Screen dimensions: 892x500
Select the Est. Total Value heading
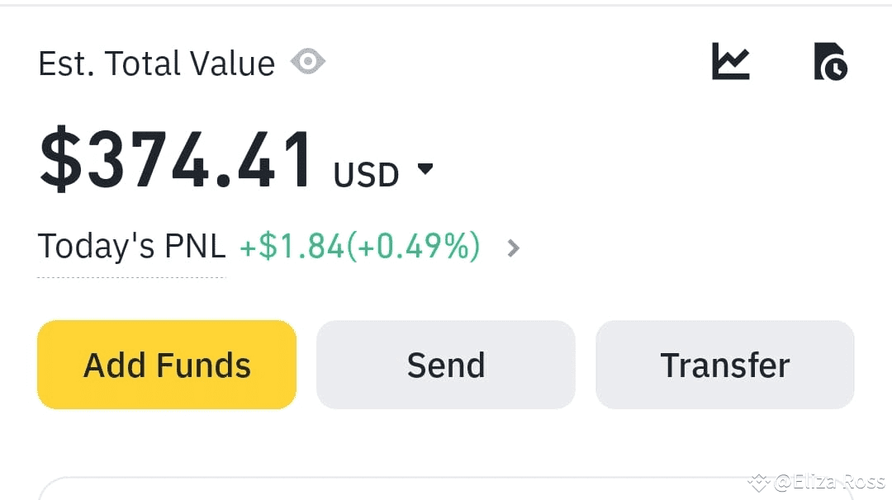point(156,63)
